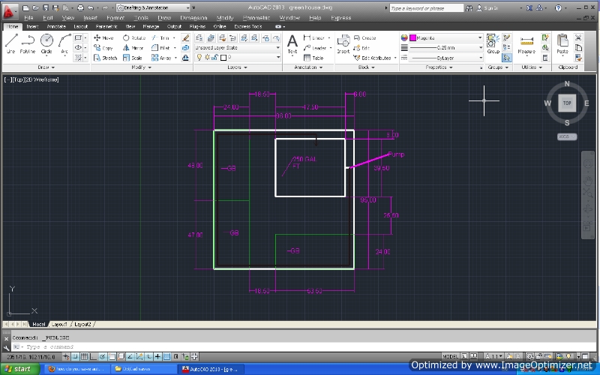Click the Group tool
The image size is (600, 375).
pos(493,43)
